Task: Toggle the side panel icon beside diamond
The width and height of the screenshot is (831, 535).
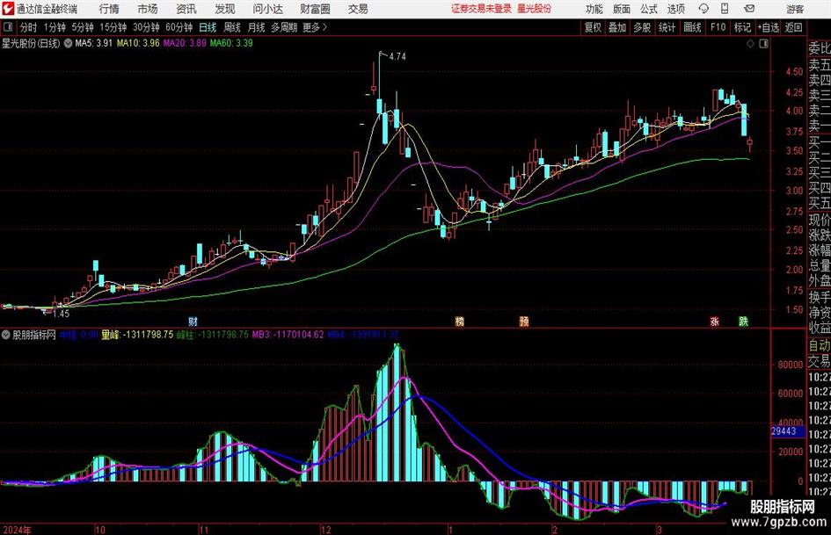Action: click(763, 44)
